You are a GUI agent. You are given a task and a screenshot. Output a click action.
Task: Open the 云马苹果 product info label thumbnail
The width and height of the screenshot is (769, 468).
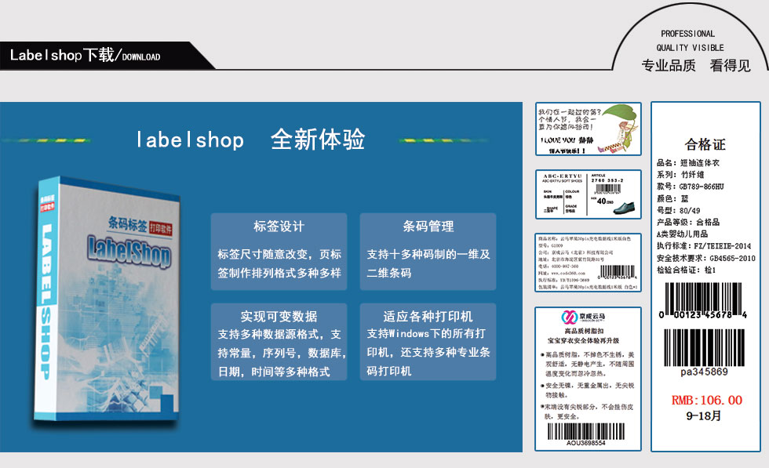point(588,263)
